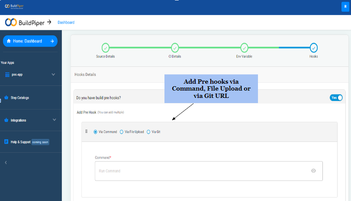
Task: Collapse the sidebar with left chevron
Action: click(6, 163)
